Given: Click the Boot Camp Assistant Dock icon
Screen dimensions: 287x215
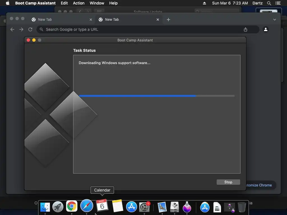Looking at the screenshot, I should coord(174,207).
